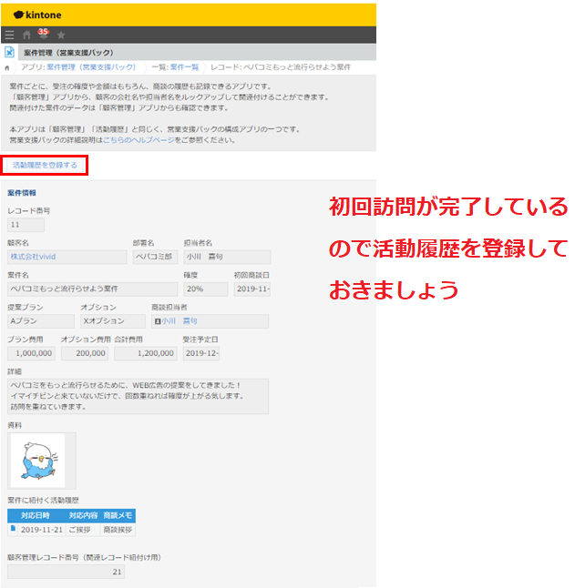Click 部署名 field ペパコミ部
The width and height of the screenshot is (585, 588).
click(x=155, y=257)
